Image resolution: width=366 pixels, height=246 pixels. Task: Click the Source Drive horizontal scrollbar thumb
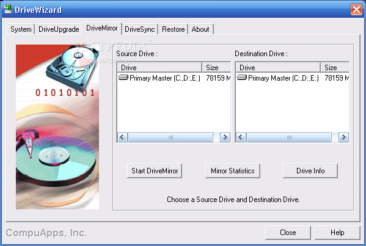click(x=170, y=137)
